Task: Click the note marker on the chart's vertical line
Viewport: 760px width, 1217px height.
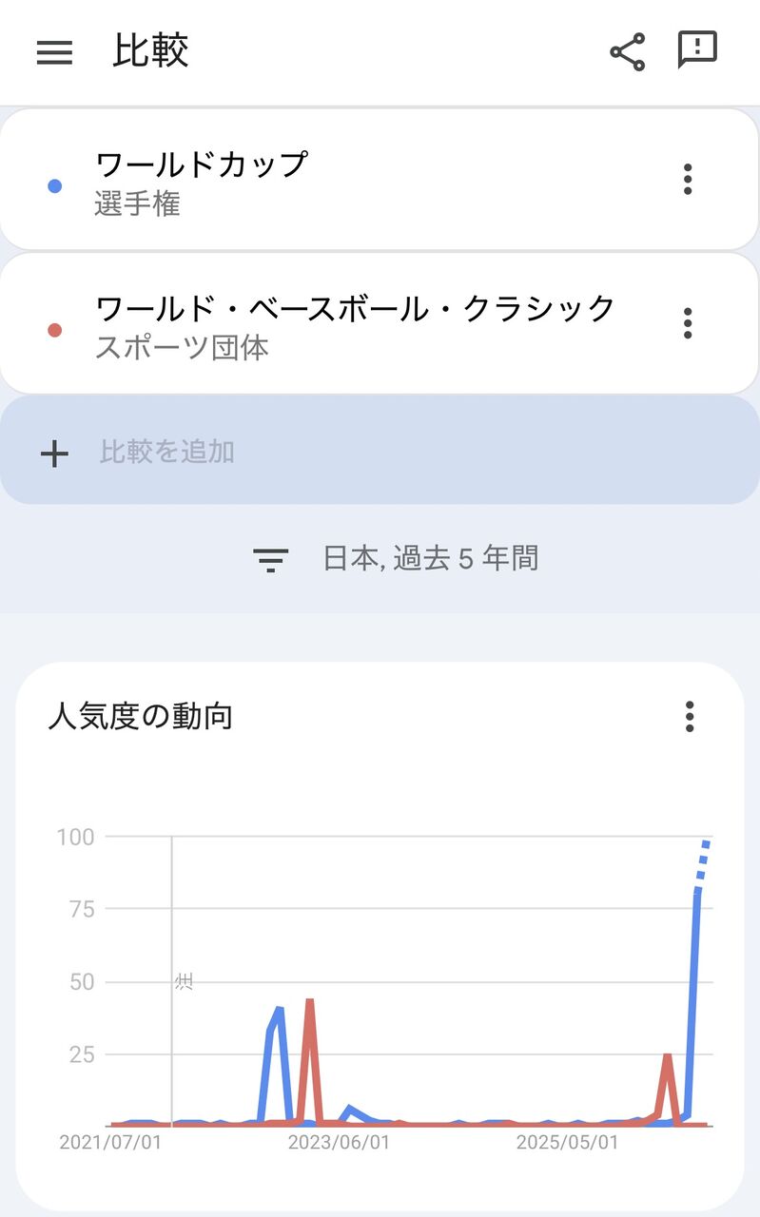Action: point(184,981)
